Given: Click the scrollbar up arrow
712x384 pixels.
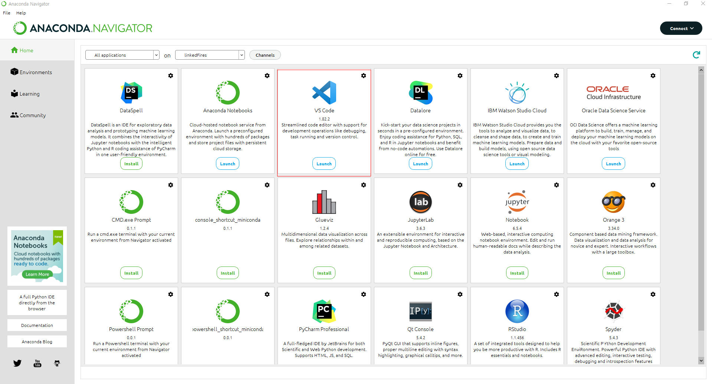Looking at the screenshot, I should tap(701, 70).
